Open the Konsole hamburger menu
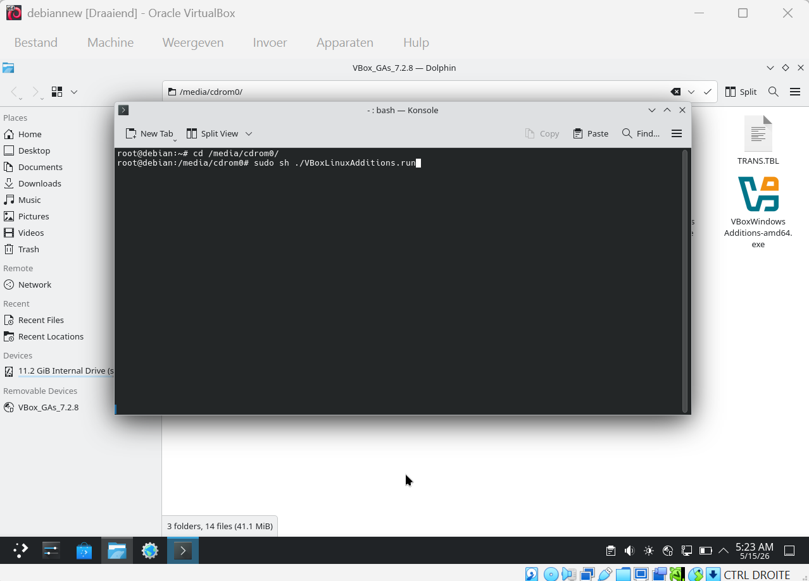The image size is (809, 581). pyautogui.click(x=677, y=133)
